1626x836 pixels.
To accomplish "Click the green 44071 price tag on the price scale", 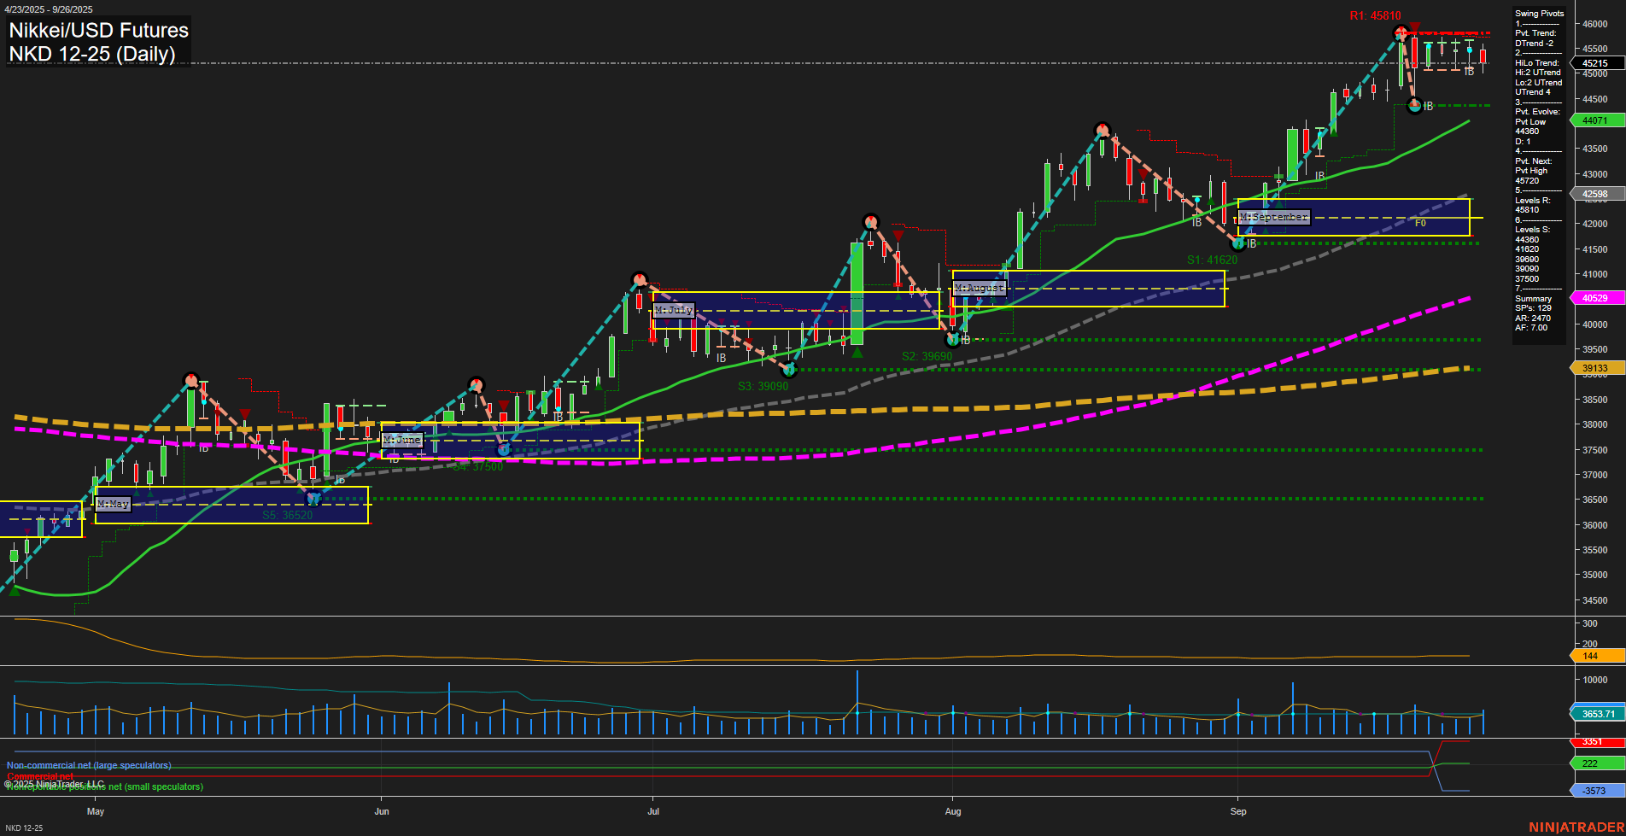I will pyautogui.click(x=1596, y=120).
